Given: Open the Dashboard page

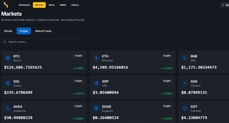Looking at the screenshot, I should click(x=24, y=5).
